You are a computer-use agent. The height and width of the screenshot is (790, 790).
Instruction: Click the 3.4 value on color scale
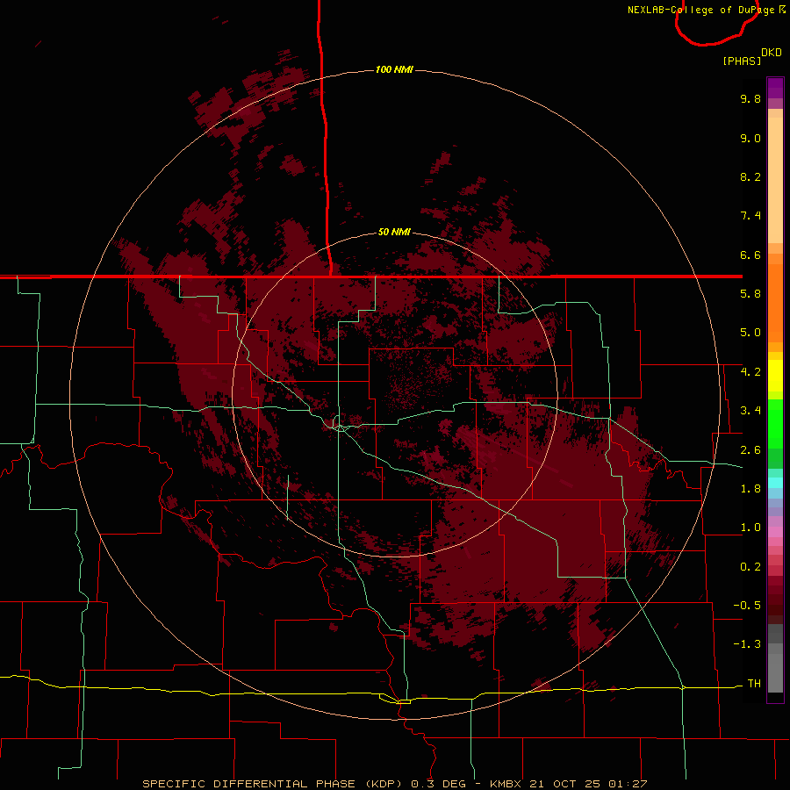coord(750,411)
